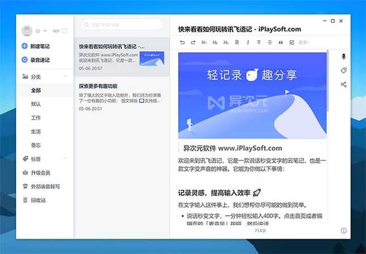Share the note using the share icon
Screen dimensions: 366x254
pyautogui.click(x=344, y=84)
